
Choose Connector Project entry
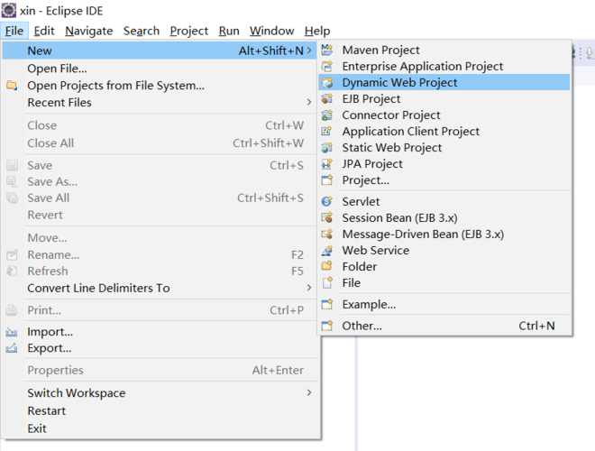coord(444,115)
